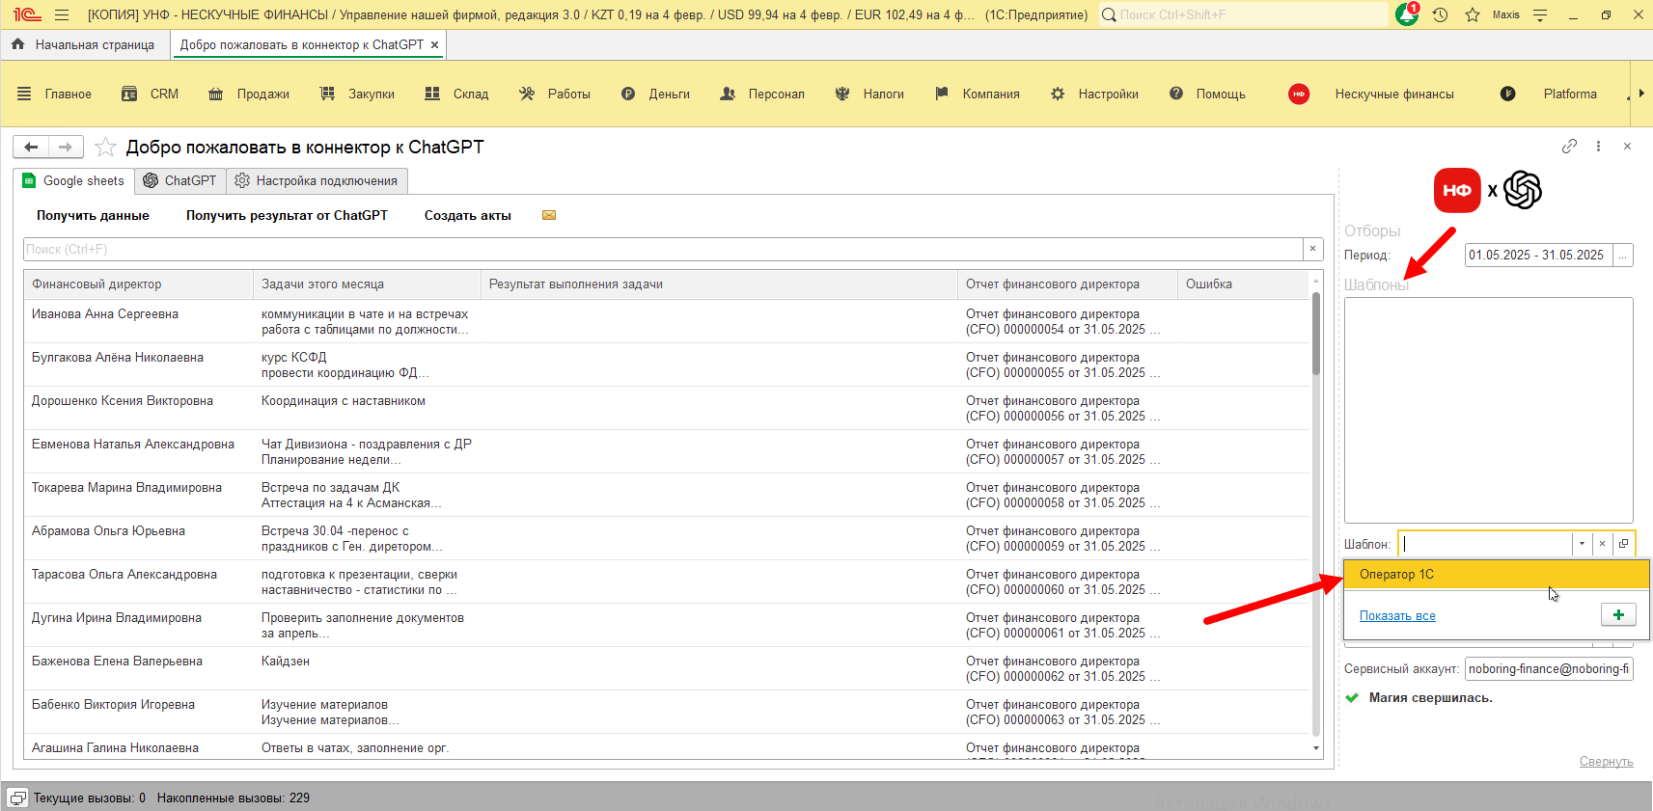Open period selector ellipsis button
Viewport: 1653px width, 811px height.
tap(1623, 256)
